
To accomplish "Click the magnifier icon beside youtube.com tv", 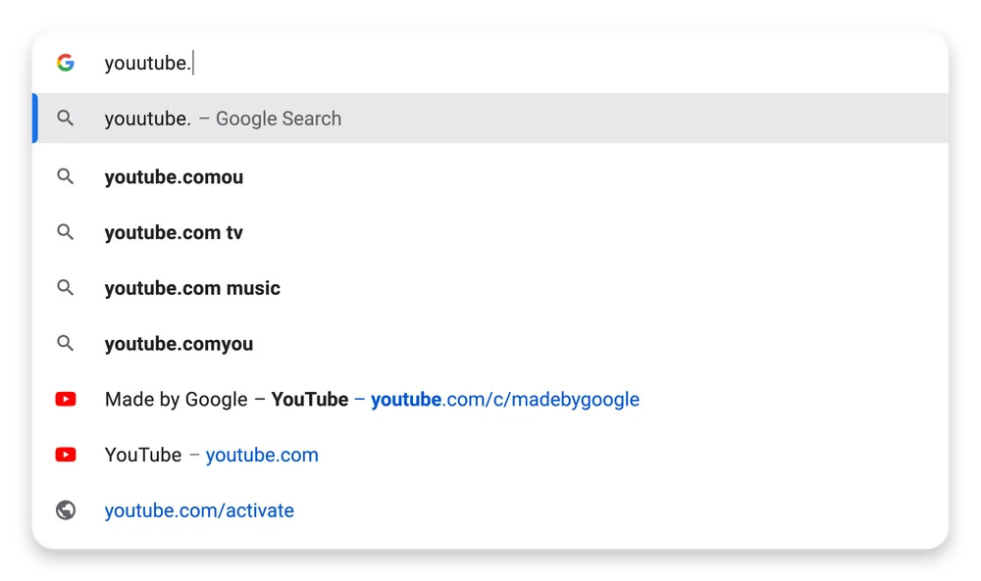I will tap(65, 232).
